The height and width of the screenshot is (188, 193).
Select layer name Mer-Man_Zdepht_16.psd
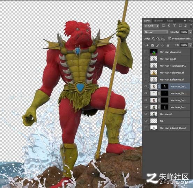point(172,128)
